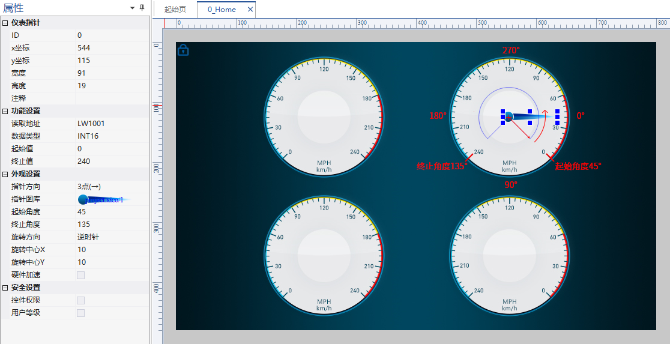Edit the 读取地址 value LW1001
Image resolution: width=670 pixels, height=344 pixels.
click(112, 124)
